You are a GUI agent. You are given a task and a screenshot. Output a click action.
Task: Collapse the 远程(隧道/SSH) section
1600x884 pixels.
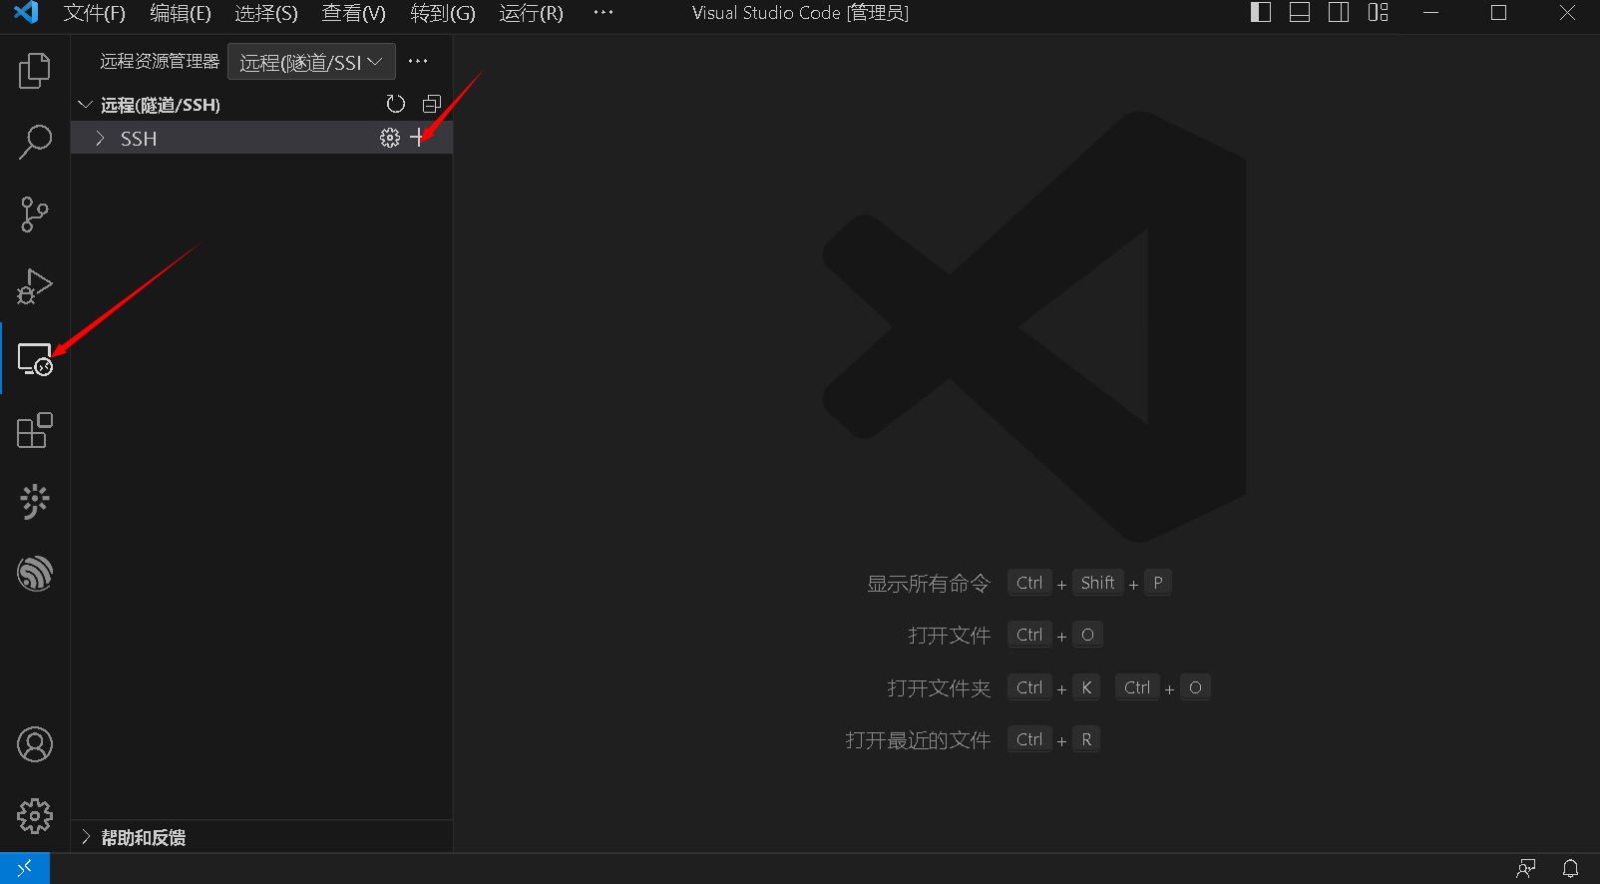point(86,104)
